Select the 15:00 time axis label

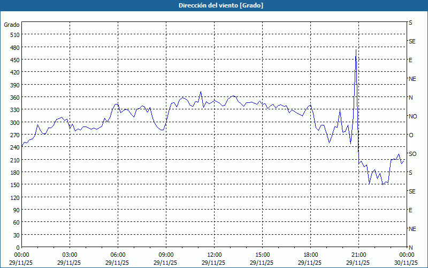(262, 255)
